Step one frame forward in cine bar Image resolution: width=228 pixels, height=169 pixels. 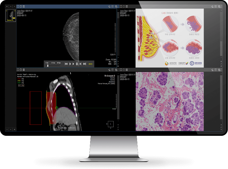tap(81, 64)
